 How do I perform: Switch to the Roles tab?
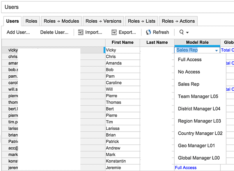pos(31,21)
